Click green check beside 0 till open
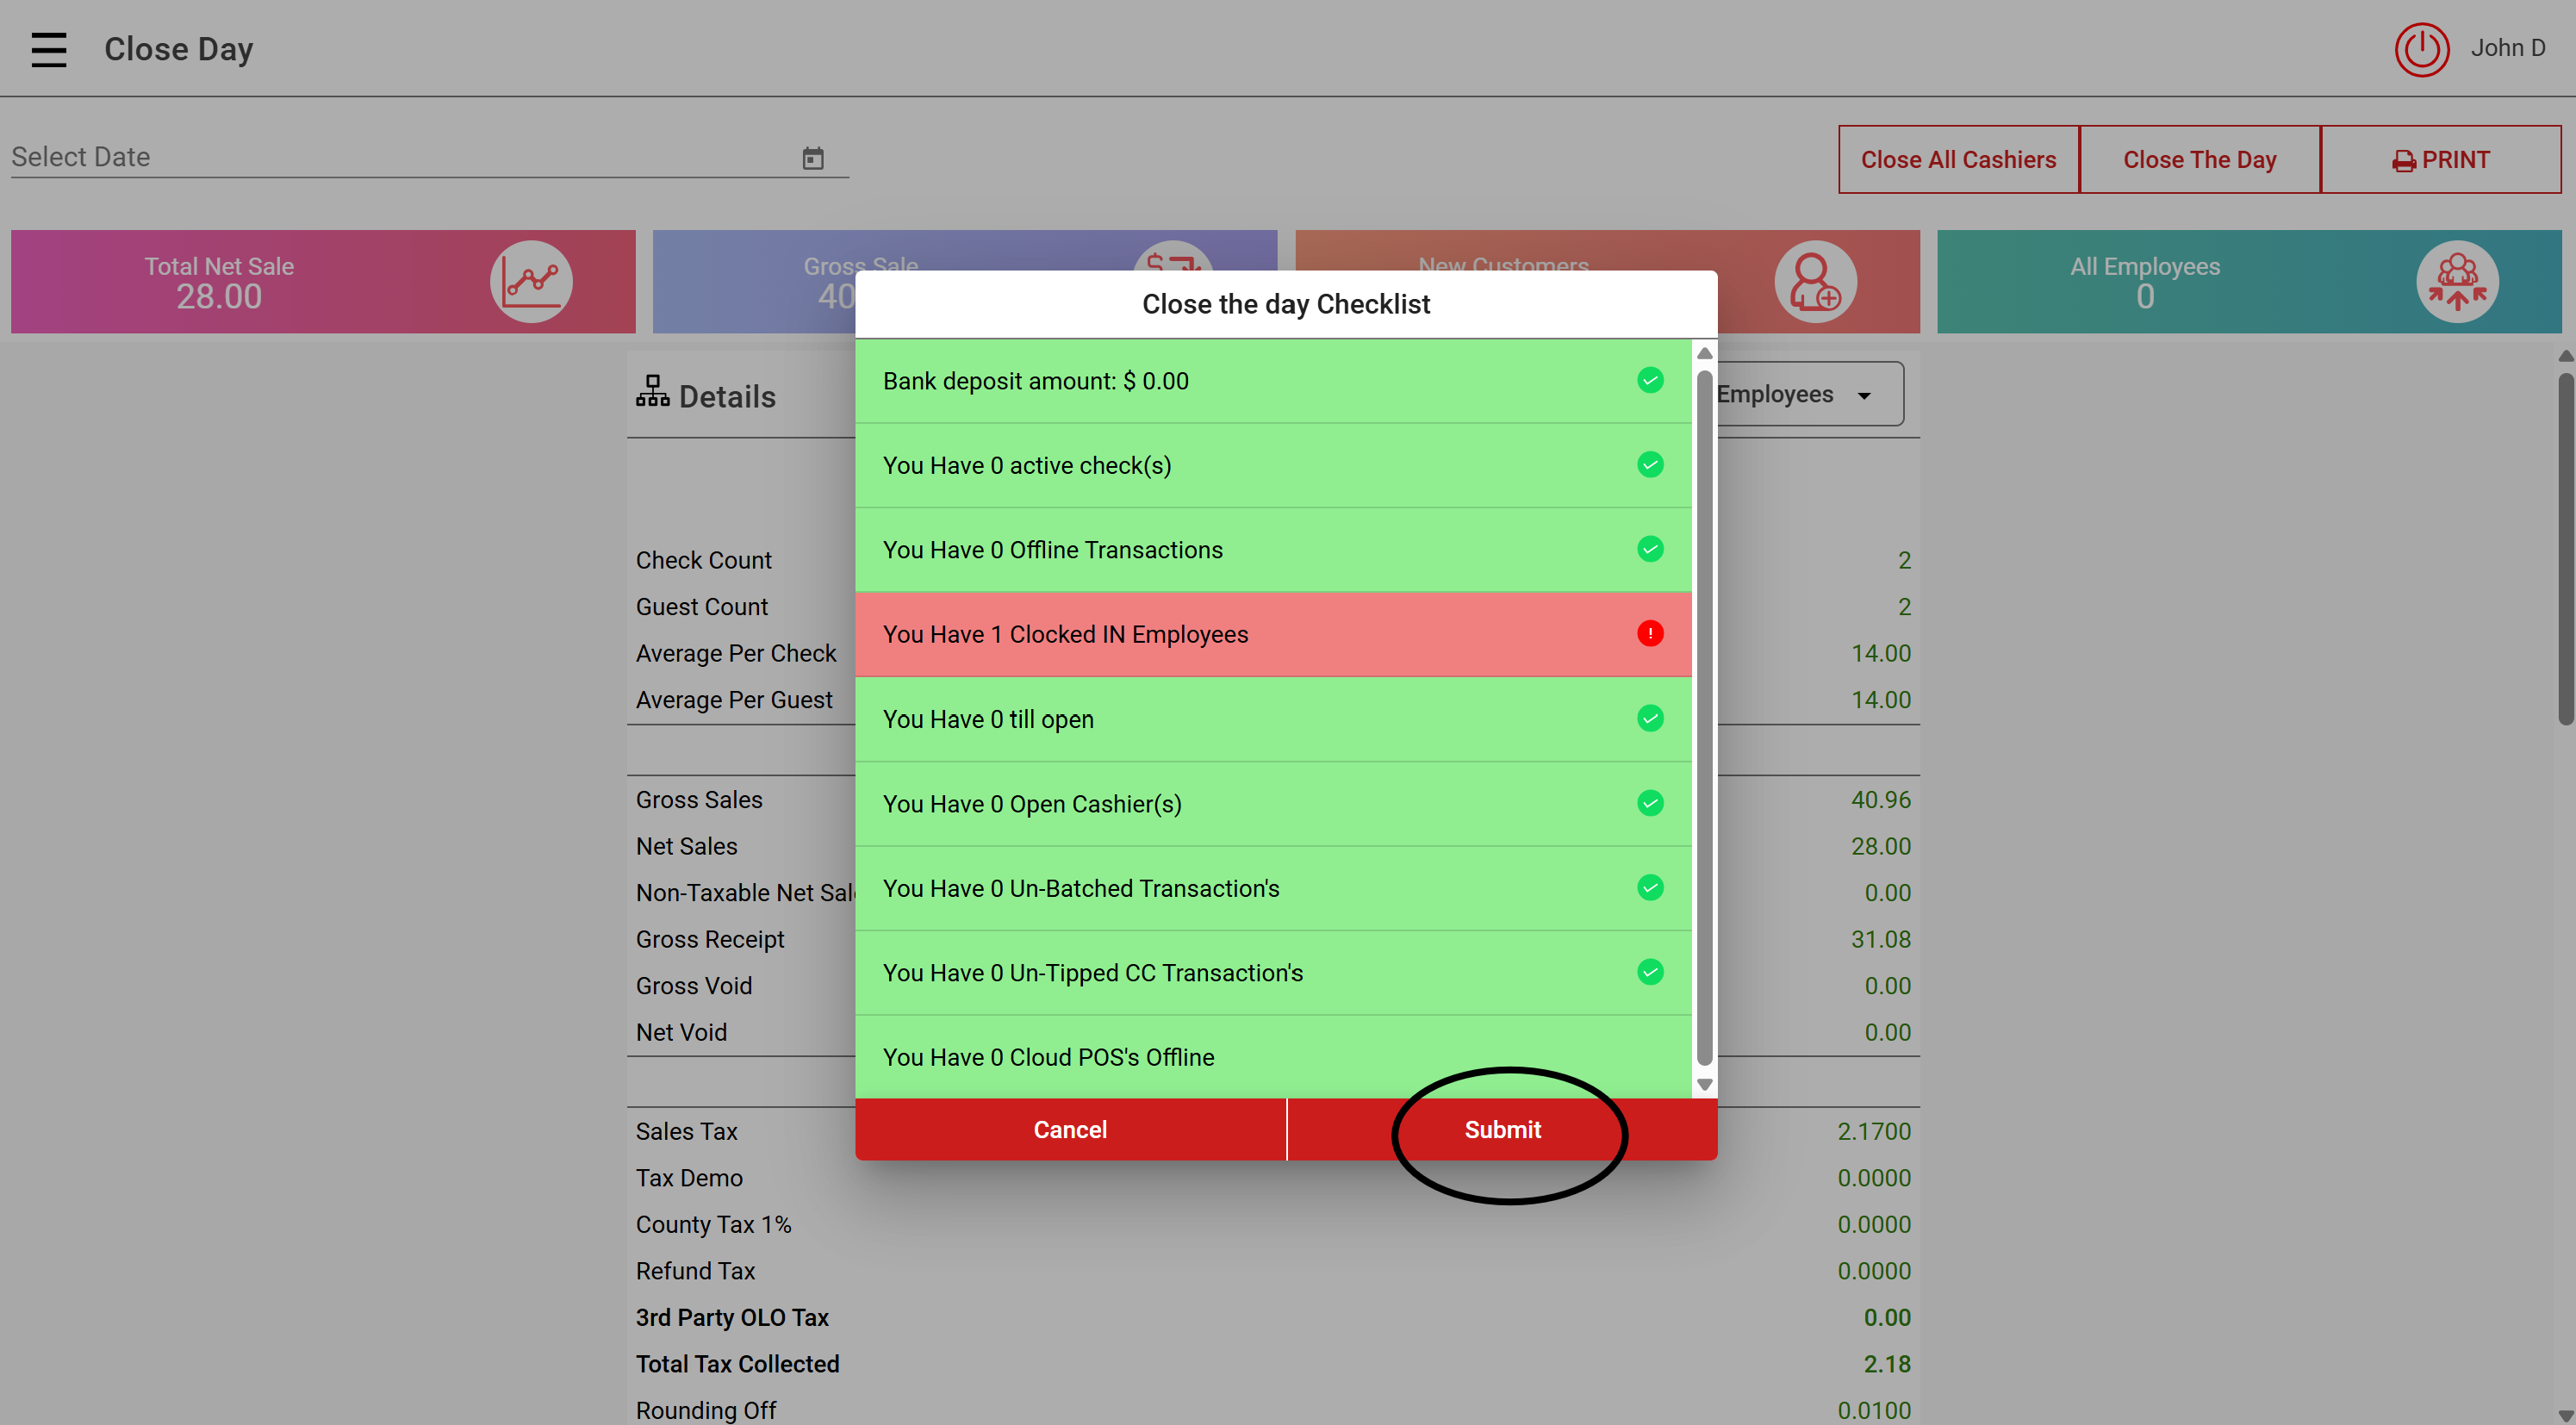Viewport: 2576px width, 1425px height. point(1650,718)
